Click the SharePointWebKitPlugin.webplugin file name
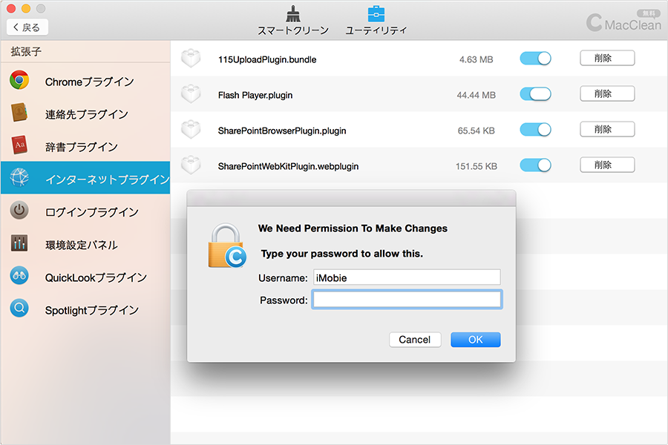668x445 pixels. click(x=289, y=166)
